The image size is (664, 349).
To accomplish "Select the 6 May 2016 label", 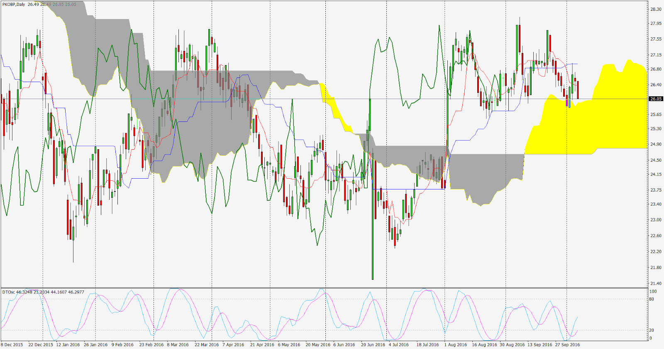I will tap(289, 345).
